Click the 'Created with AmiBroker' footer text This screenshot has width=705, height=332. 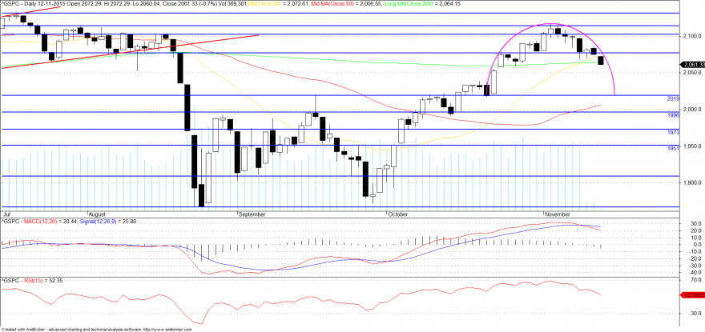[x=22, y=330]
